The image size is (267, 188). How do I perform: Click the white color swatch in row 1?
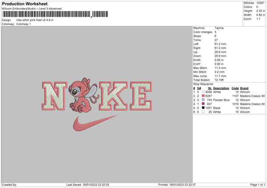click(203, 92)
